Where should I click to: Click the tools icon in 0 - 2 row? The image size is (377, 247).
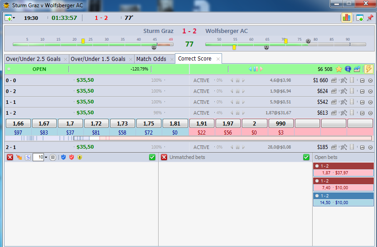click(343, 91)
